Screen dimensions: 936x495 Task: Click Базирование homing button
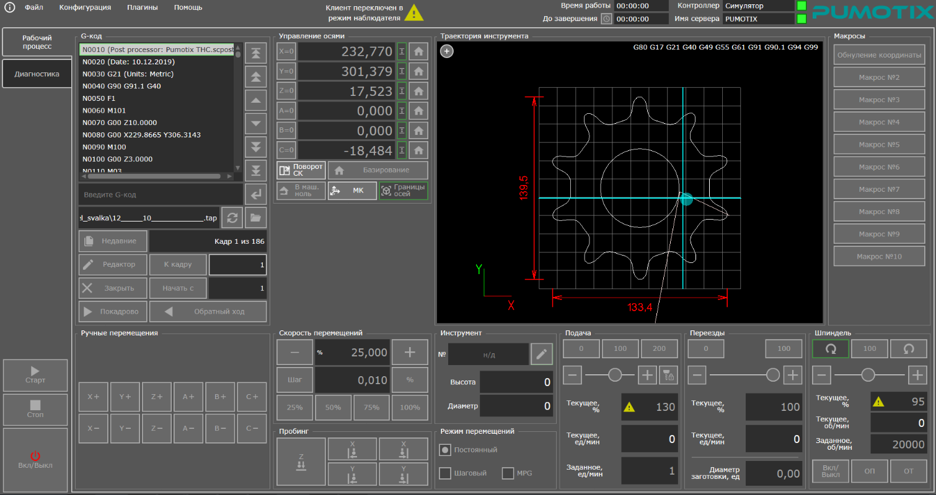pos(377,170)
